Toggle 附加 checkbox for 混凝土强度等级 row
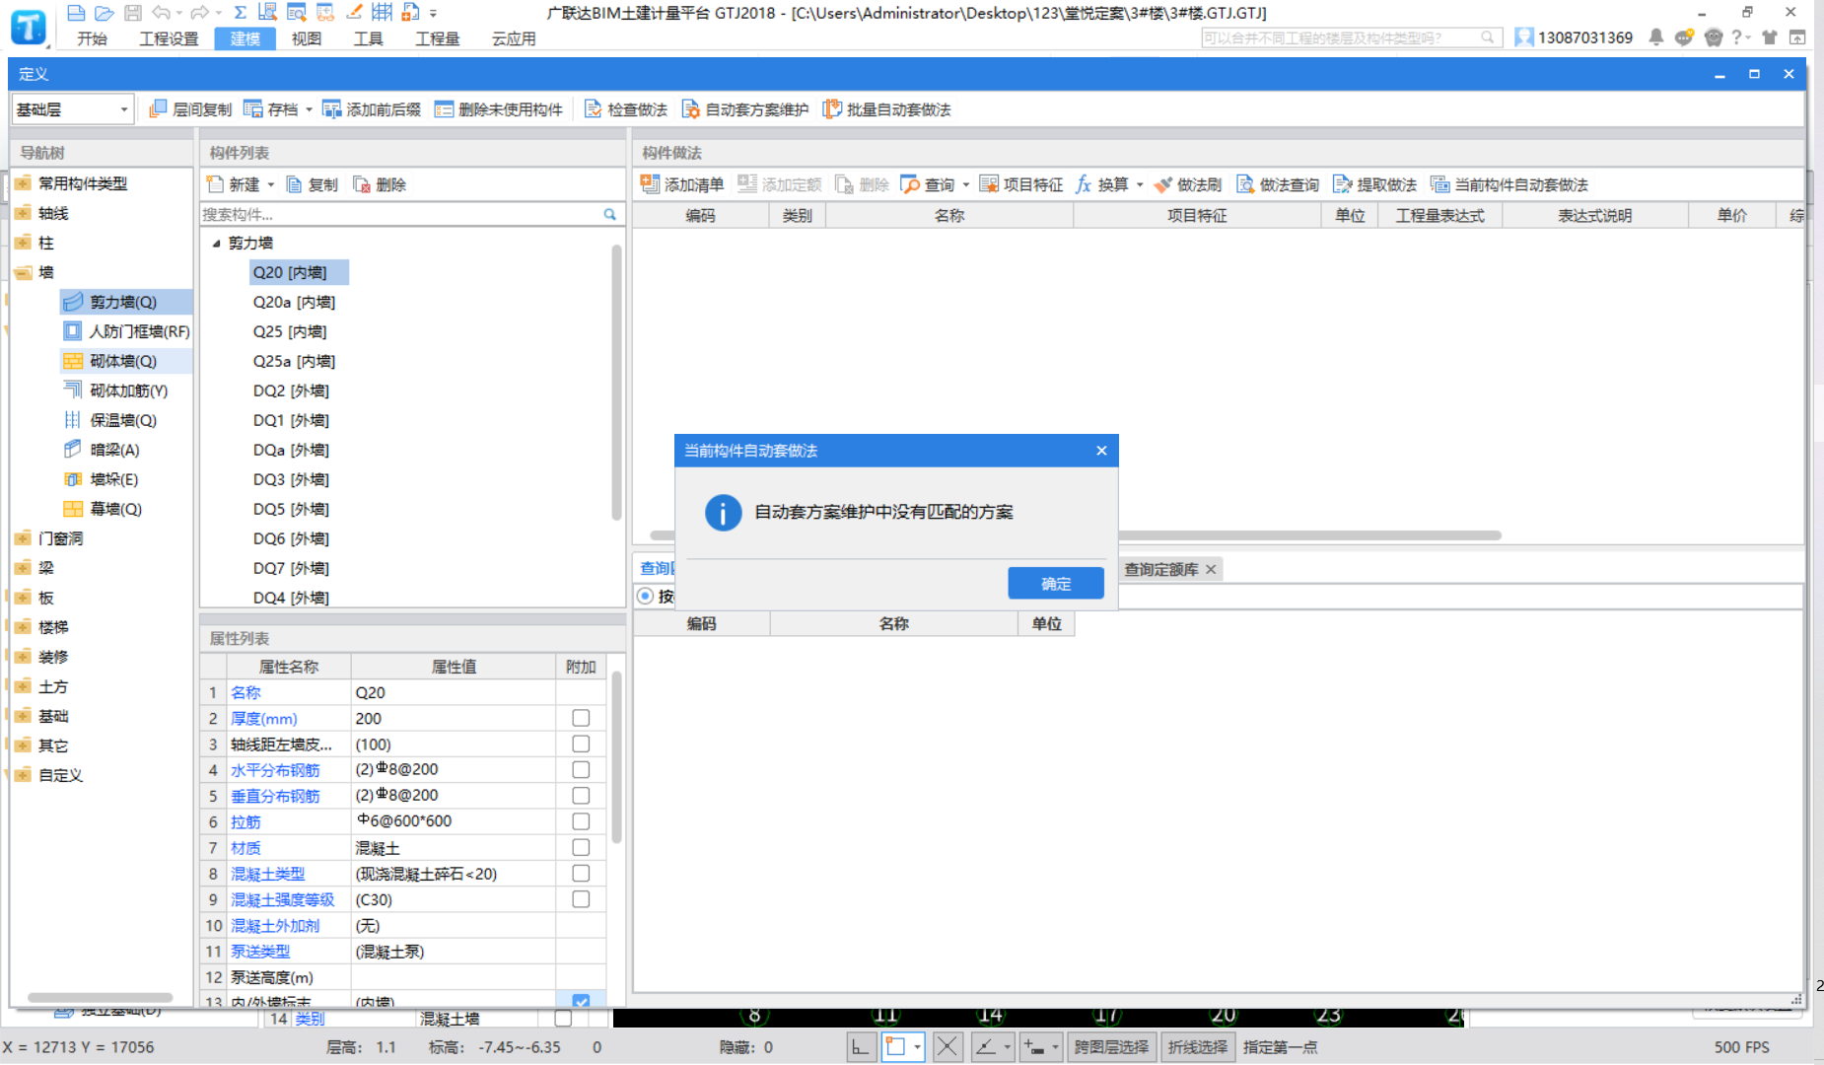Viewport: 1824px width, 1065px height. [581, 898]
